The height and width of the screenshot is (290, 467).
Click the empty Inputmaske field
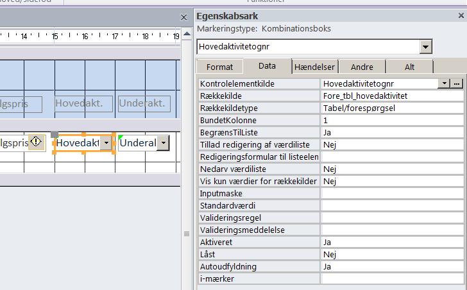click(392, 194)
